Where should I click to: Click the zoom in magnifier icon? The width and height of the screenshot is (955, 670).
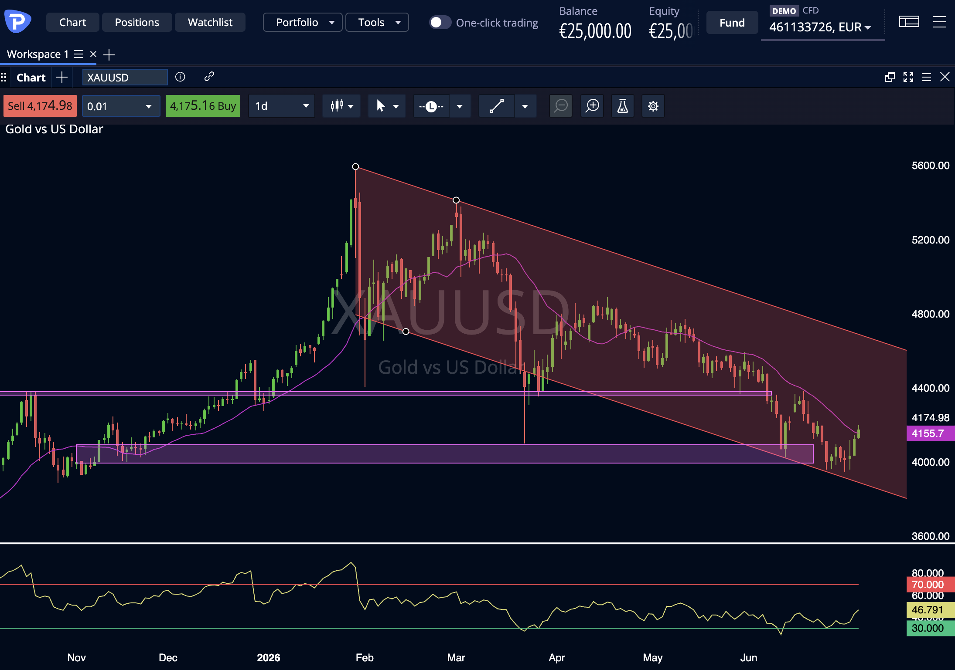pyautogui.click(x=592, y=106)
